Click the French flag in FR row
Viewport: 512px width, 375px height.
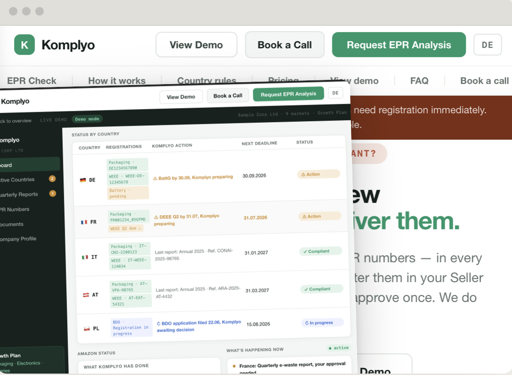click(x=84, y=222)
